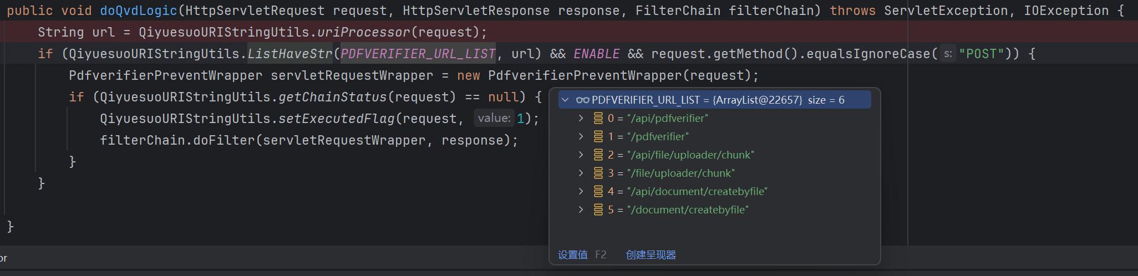Click the element icon for index 3
Viewport: 1138px width, 276px height.
pos(598,173)
